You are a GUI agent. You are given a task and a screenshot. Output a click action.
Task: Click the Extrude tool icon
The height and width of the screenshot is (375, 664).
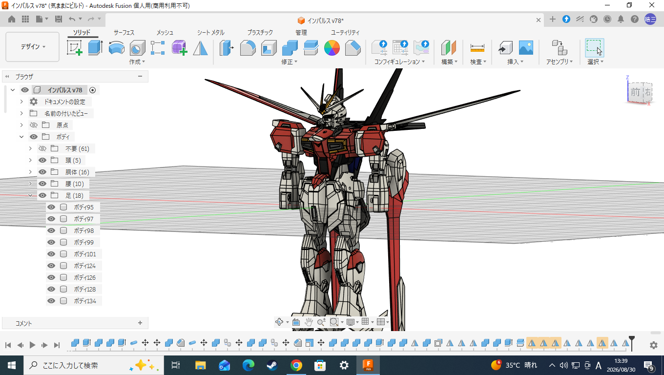point(95,48)
